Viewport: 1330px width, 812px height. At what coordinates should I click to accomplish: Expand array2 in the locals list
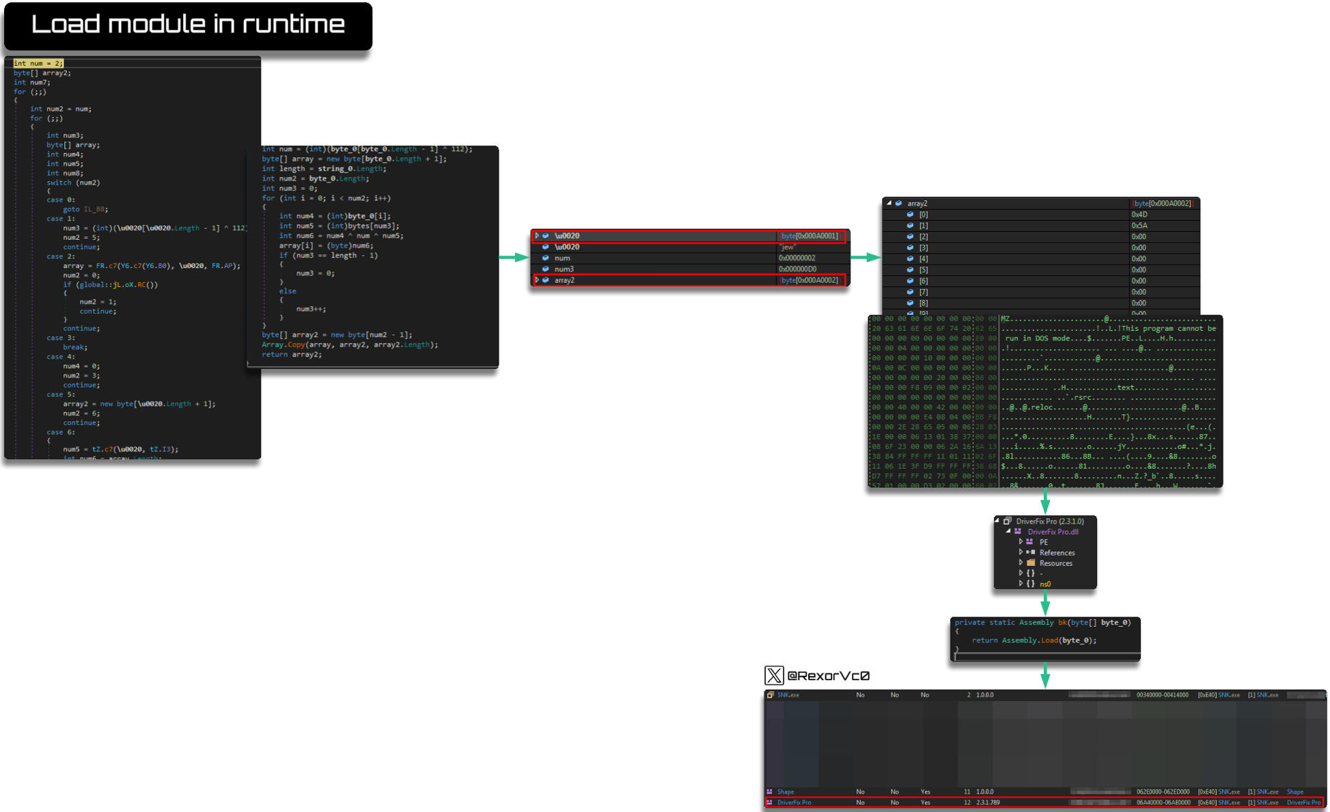pos(538,280)
